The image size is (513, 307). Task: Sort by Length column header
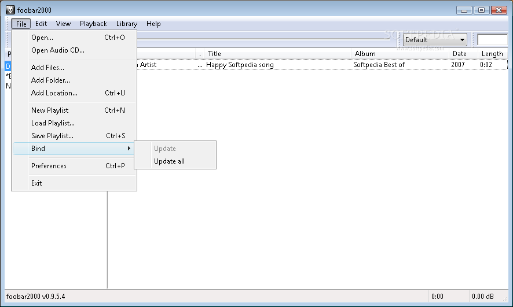click(492, 54)
